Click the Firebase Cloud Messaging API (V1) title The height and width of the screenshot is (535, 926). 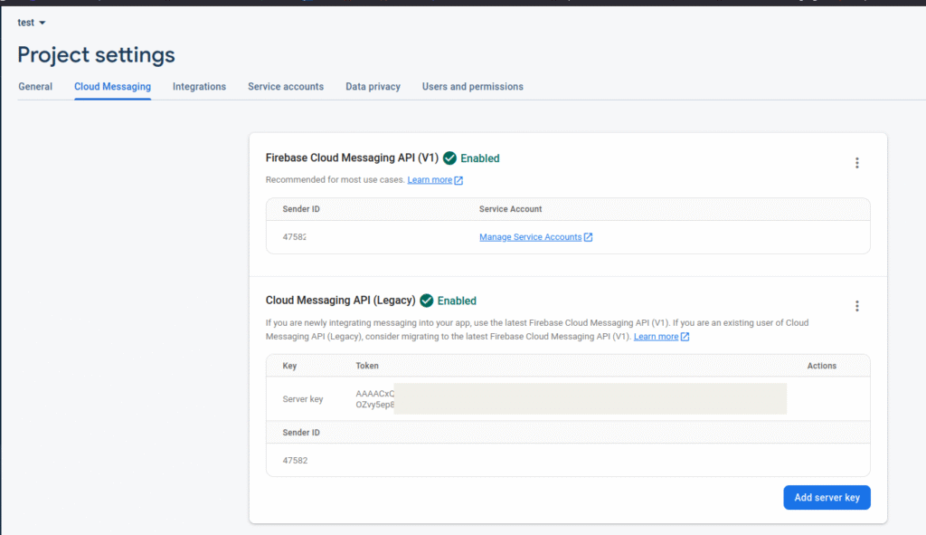click(352, 158)
